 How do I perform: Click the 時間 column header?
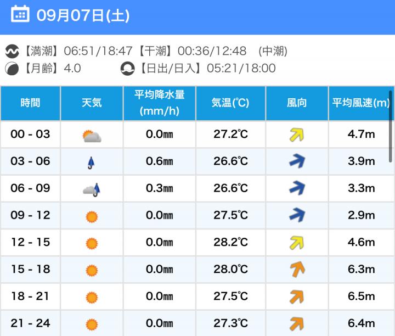click(30, 103)
